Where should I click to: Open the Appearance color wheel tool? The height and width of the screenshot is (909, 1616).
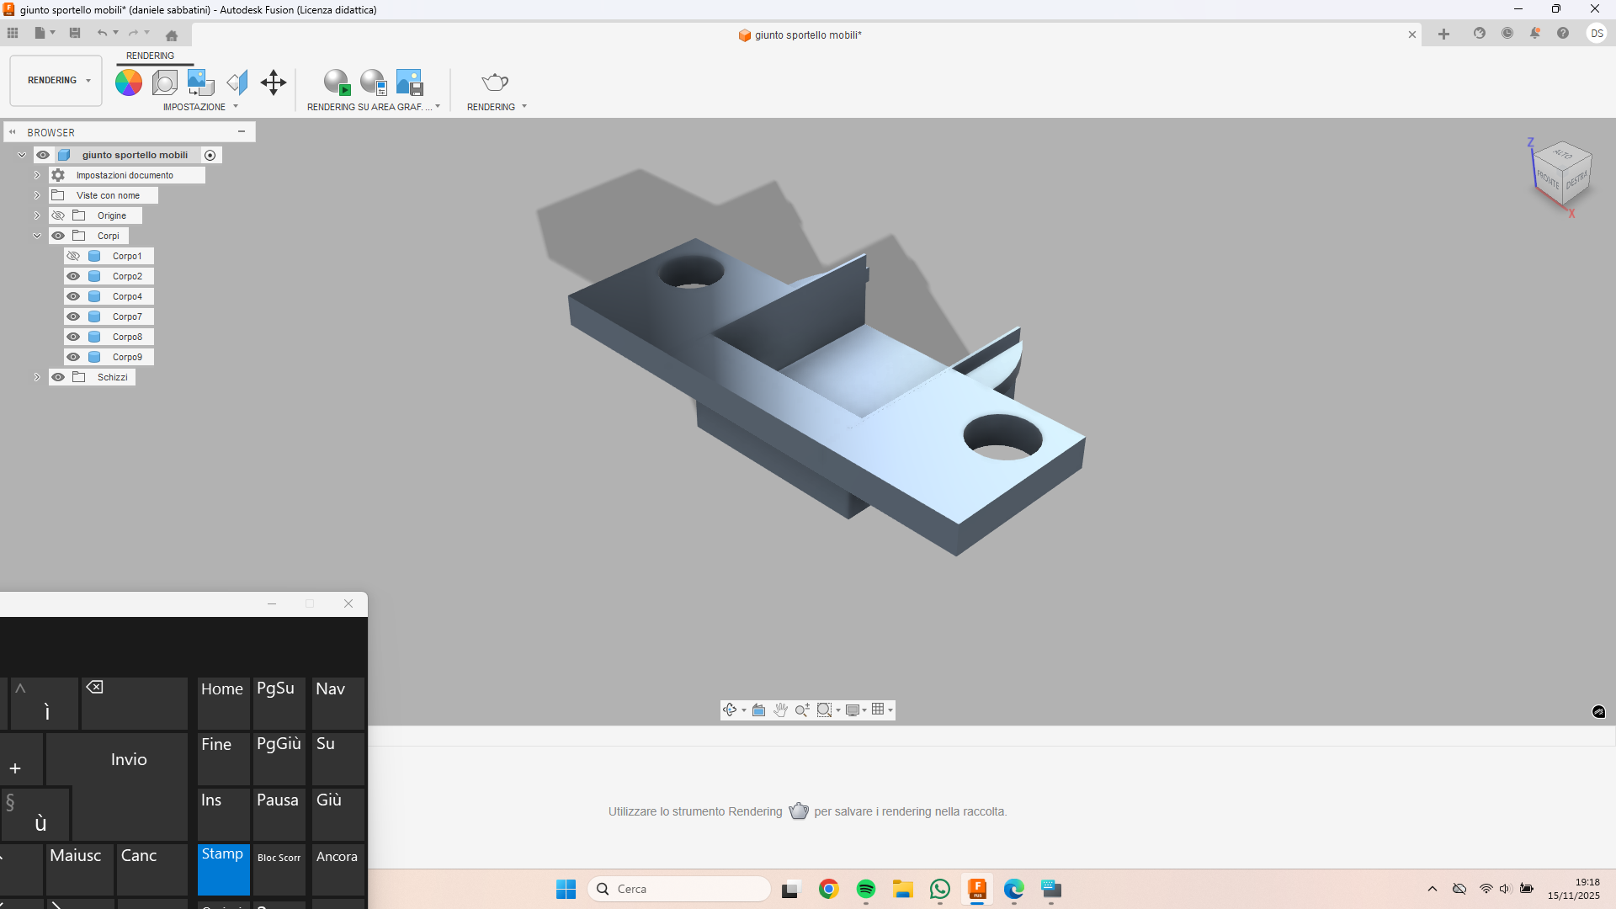[127, 82]
